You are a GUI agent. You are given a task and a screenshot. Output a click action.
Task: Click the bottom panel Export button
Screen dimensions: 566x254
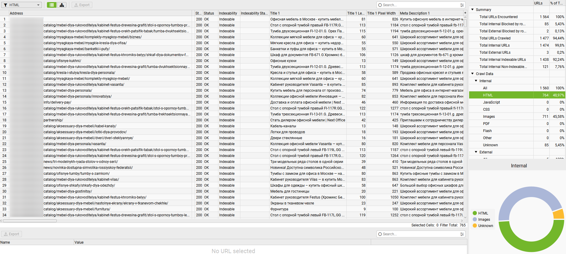click(x=12, y=234)
